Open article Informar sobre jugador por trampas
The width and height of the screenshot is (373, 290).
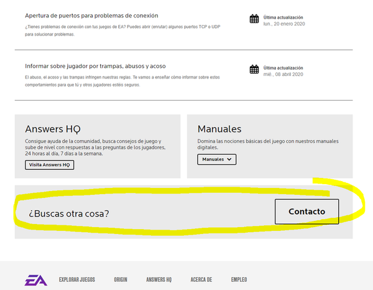(95, 66)
